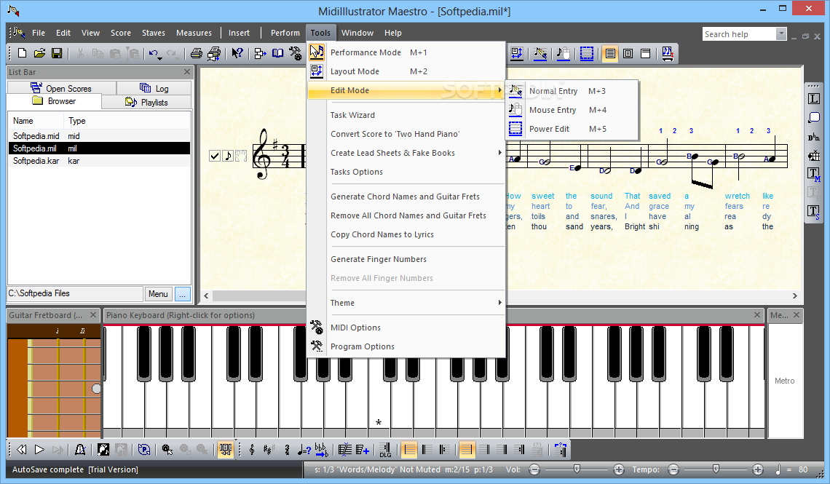Click the tempo decrease minus button
830x484 pixels.
point(673,469)
